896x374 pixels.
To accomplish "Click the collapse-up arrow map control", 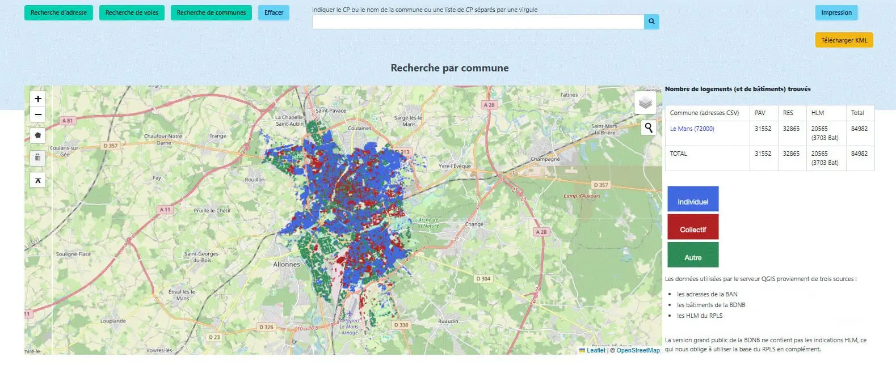I will [38, 180].
